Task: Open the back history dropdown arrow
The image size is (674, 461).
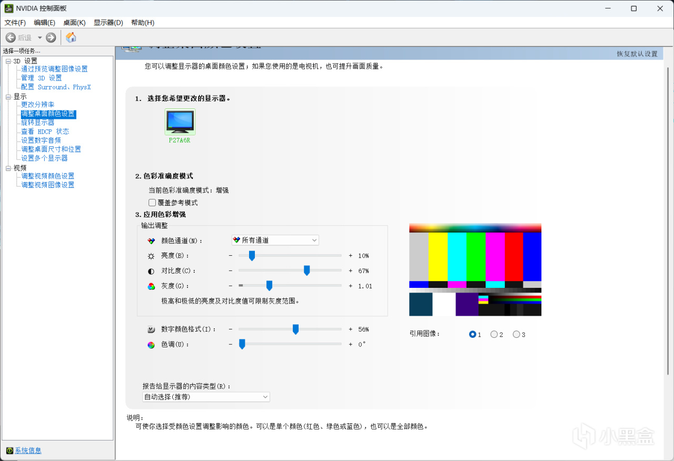Action: (x=39, y=38)
